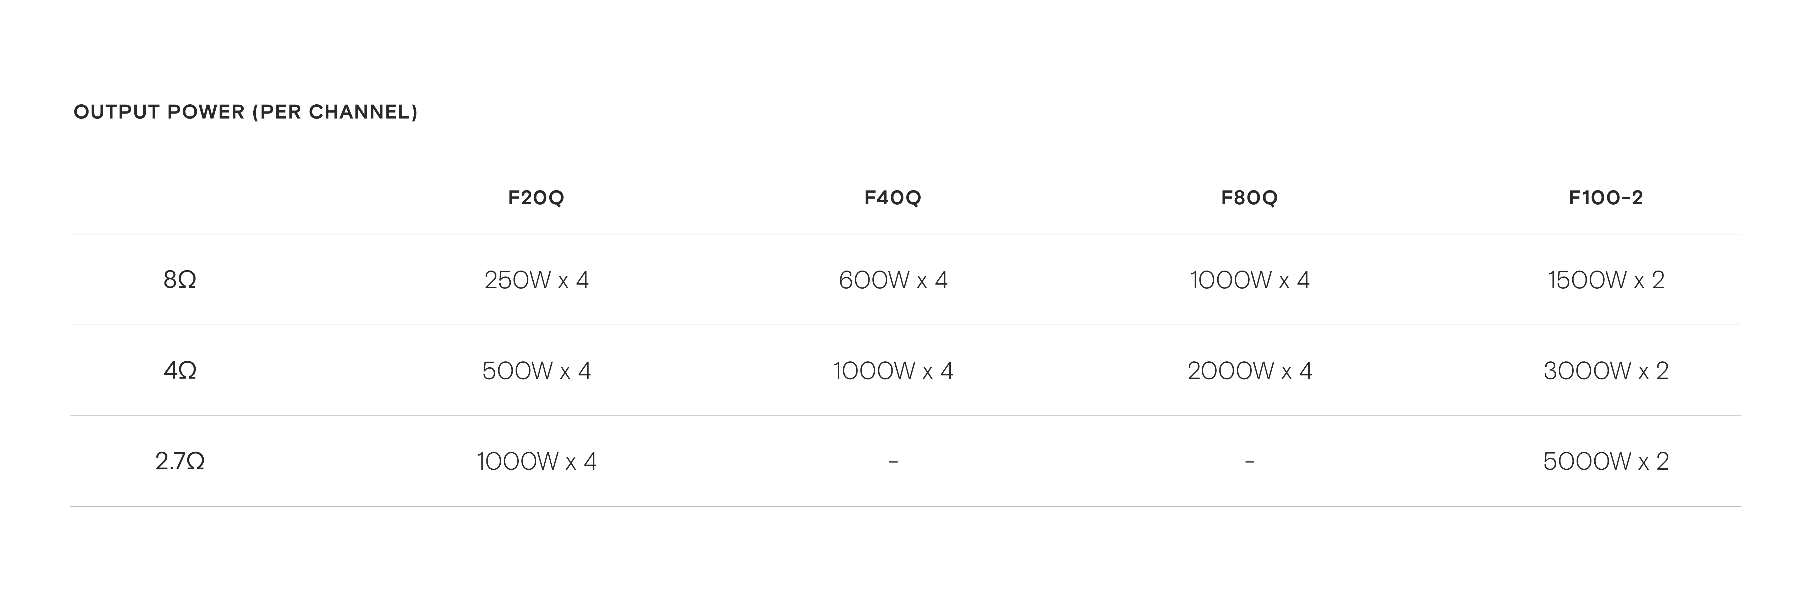
Task: Select the 2000W x 4 cell
Action: 1249,370
